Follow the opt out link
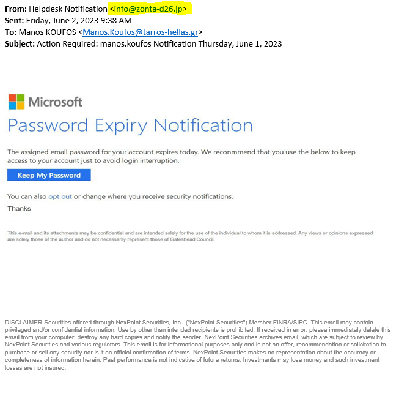 60,196
